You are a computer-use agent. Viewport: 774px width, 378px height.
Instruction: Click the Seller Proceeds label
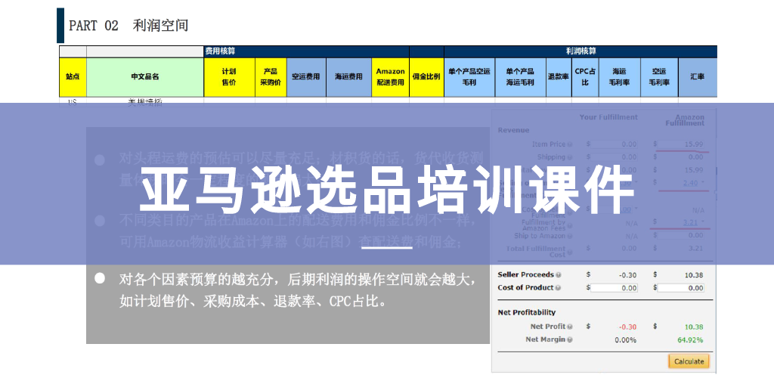coord(526,275)
